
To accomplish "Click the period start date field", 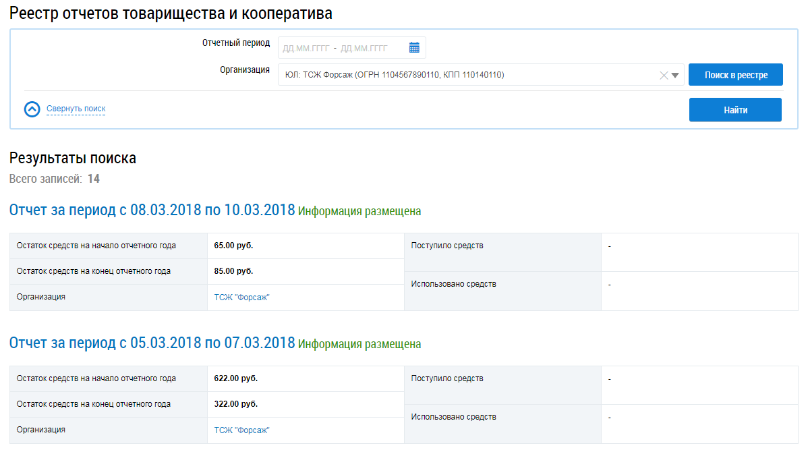I will coord(306,48).
